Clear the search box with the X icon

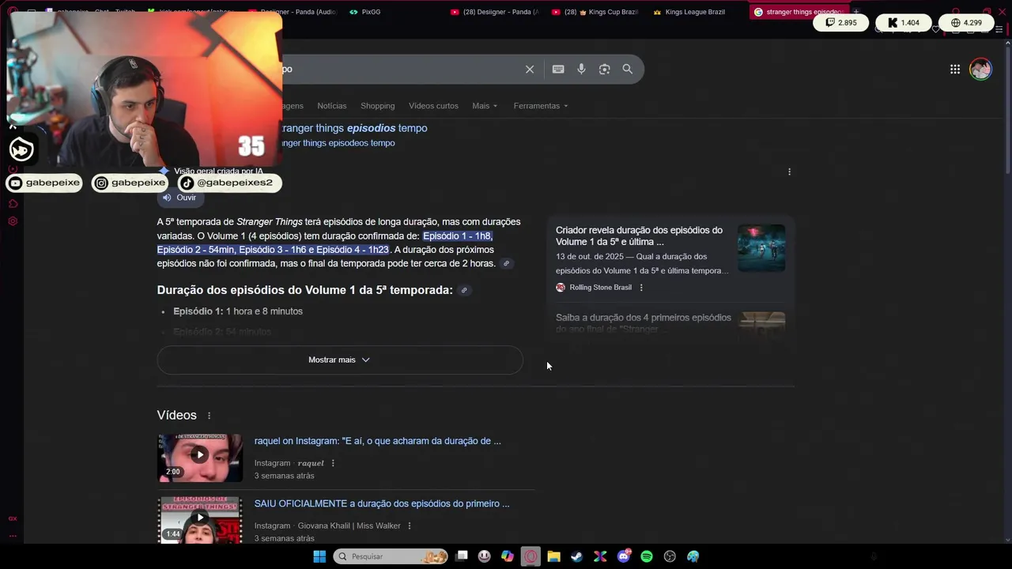coord(530,70)
